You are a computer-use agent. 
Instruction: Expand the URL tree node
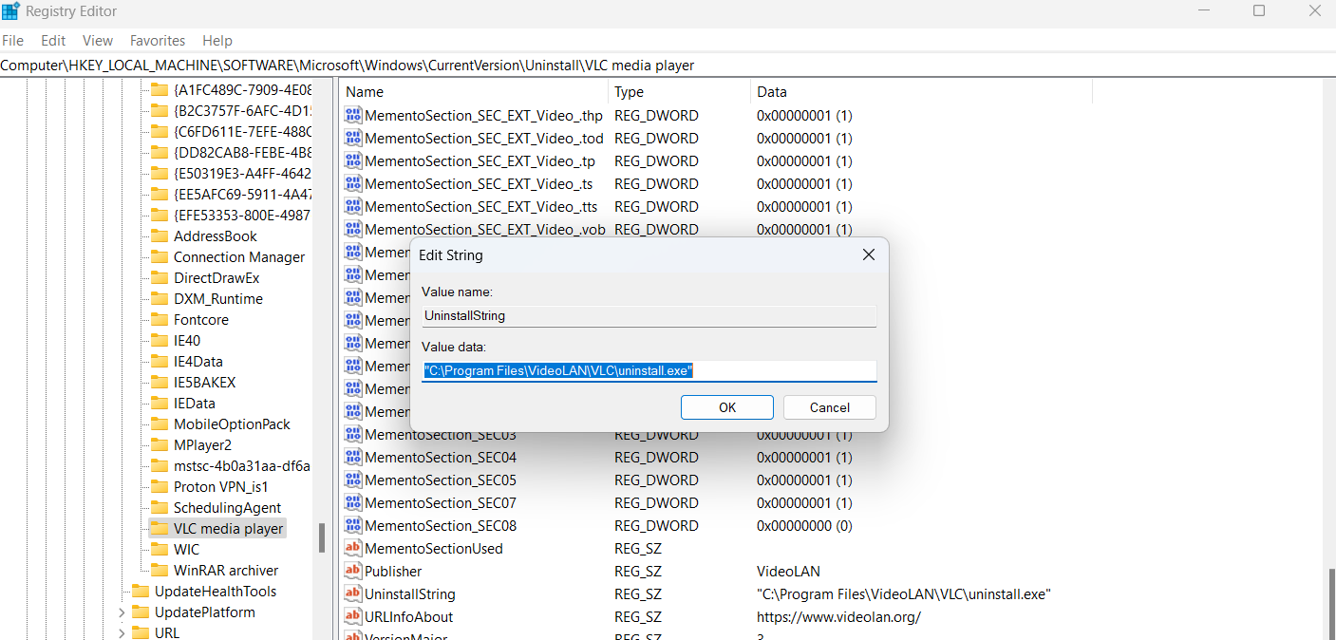[122, 633]
